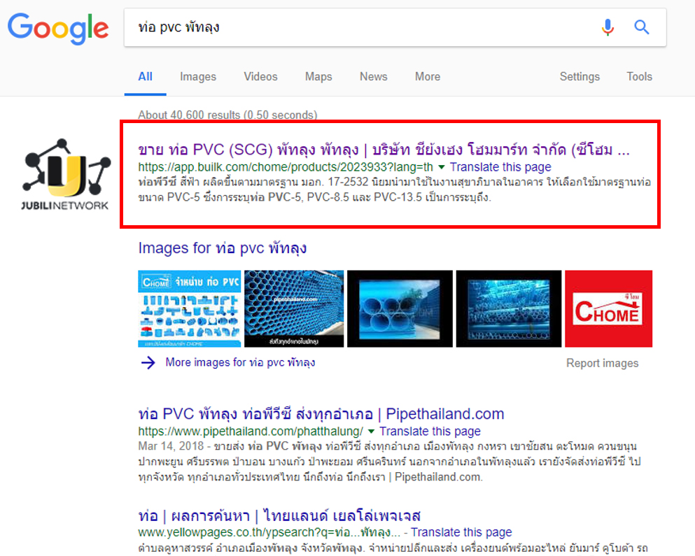Switch to the Maps tab
The width and height of the screenshot is (695, 556).
[318, 77]
